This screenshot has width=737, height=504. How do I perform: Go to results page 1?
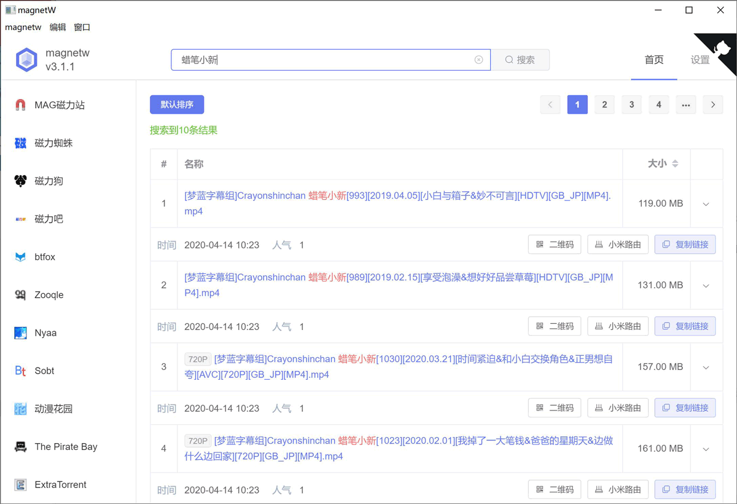click(x=577, y=104)
